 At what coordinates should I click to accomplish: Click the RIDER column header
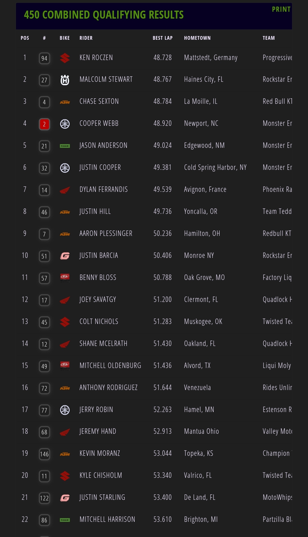tap(86, 38)
